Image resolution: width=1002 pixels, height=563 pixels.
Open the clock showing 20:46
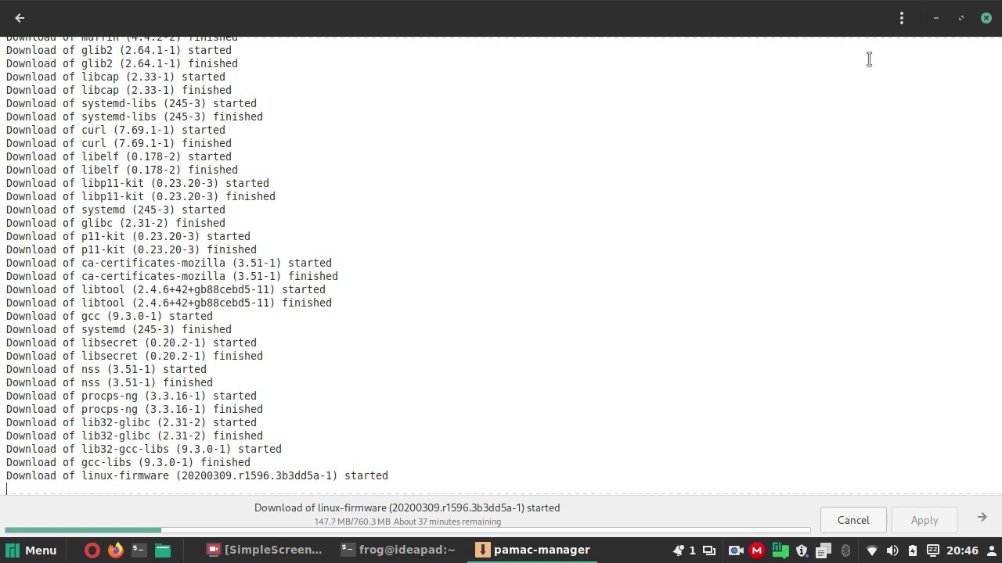click(x=962, y=550)
